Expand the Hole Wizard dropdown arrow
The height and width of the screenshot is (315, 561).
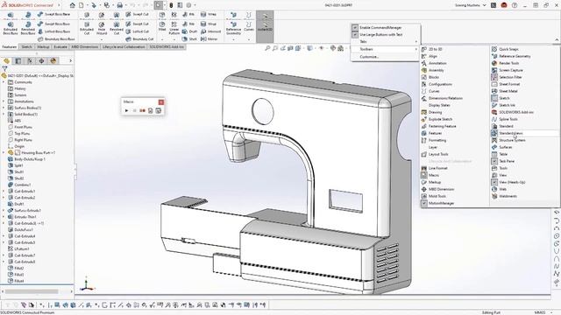(x=102, y=39)
